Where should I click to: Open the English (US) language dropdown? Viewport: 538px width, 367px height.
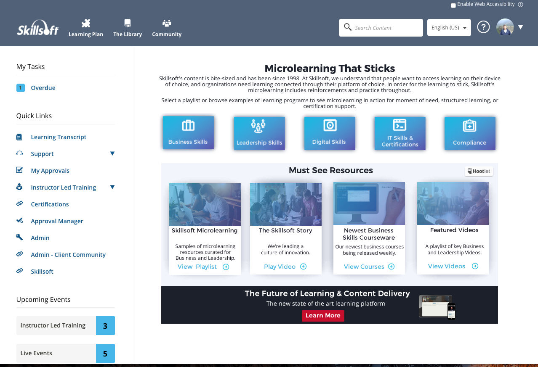point(449,27)
